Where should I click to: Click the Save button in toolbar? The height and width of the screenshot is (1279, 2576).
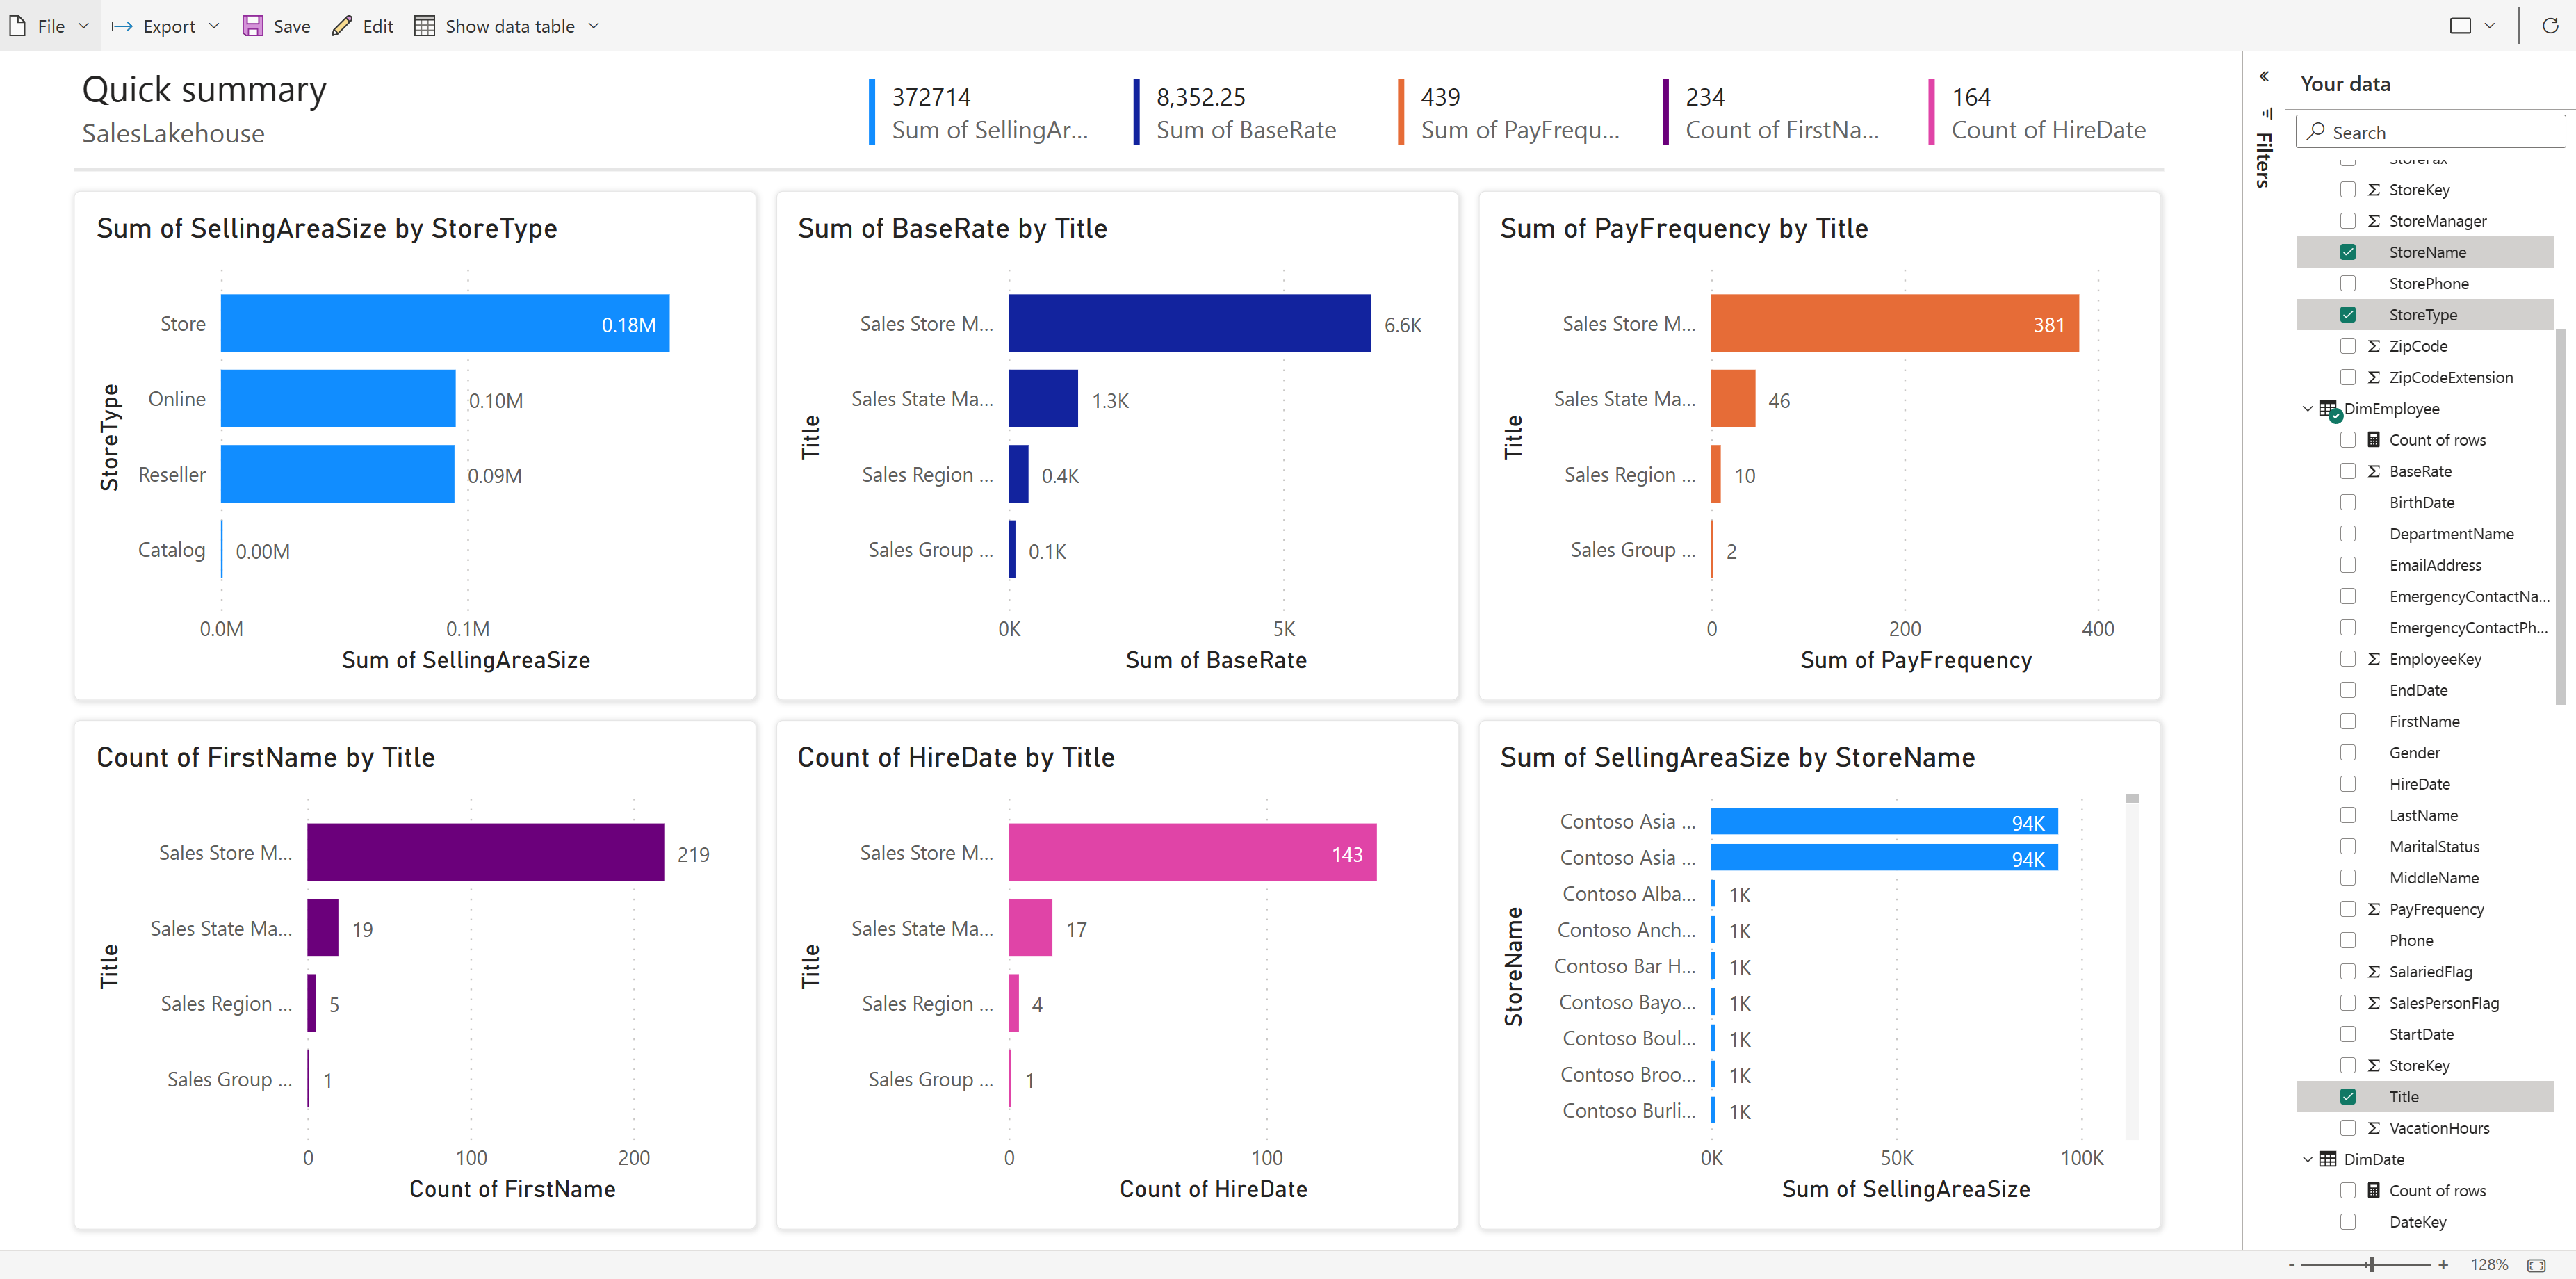coord(276,24)
